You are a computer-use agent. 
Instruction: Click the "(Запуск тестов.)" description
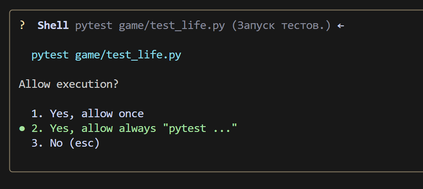tap(281, 25)
